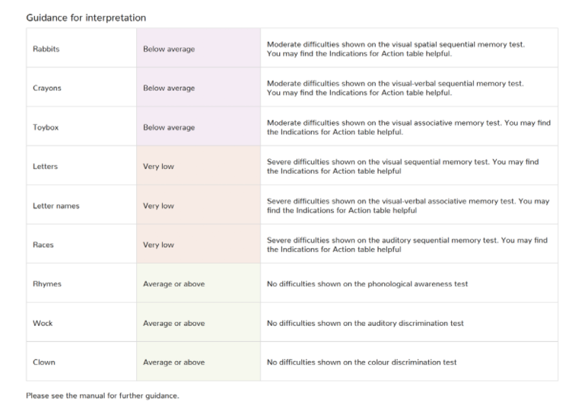Click the 'Please see the manual' note

[103, 396]
